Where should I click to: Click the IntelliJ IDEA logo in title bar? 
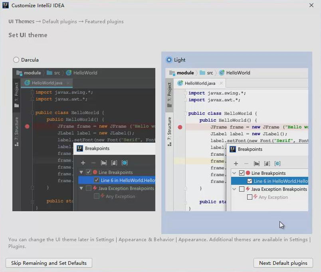point(5,6)
